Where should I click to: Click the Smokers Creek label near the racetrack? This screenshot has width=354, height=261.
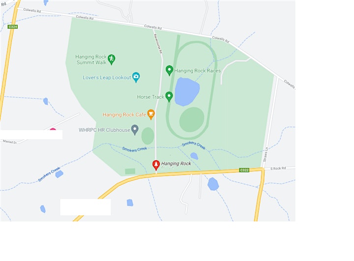194,145
